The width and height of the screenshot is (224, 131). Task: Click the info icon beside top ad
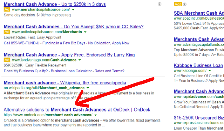pyautogui.click(x=159, y=4)
